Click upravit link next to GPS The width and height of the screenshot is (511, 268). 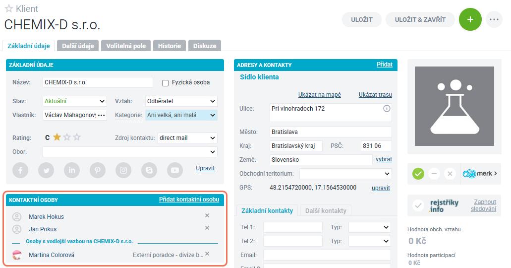[x=381, y=188]
